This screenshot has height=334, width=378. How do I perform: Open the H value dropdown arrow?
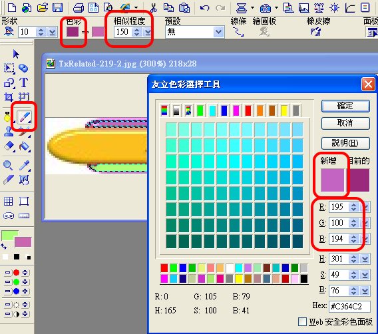click(365, 259)
